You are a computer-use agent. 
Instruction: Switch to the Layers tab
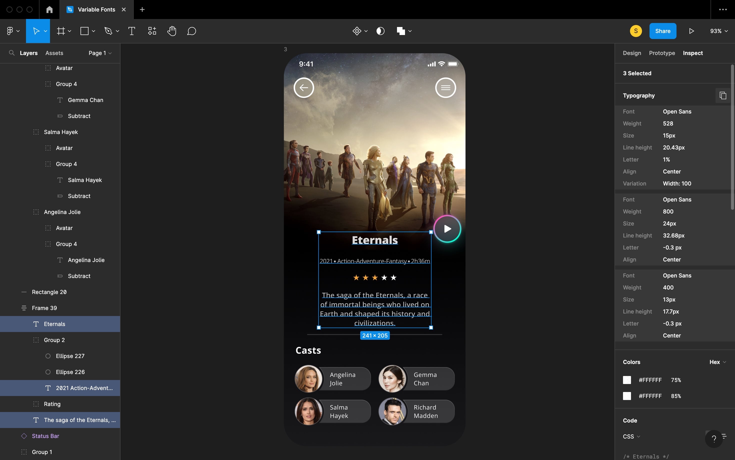coord(28,53)
